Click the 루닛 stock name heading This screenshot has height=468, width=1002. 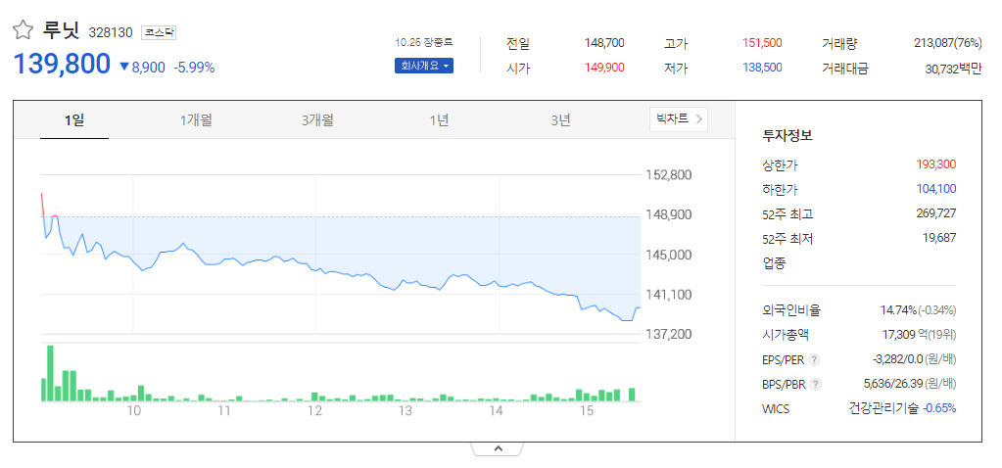pos(62,30)
